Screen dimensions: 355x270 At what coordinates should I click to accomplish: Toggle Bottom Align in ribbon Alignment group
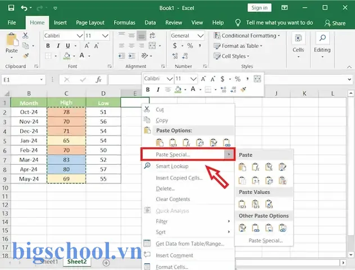pos(142,35)
